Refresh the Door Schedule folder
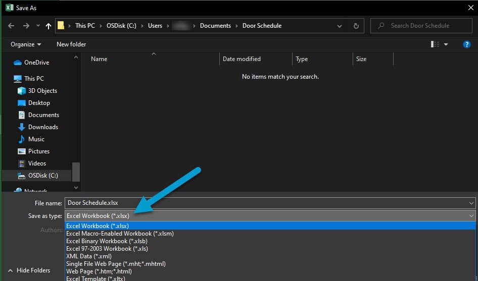Viewport: 478px width, 281px height. tap(356, 26)
